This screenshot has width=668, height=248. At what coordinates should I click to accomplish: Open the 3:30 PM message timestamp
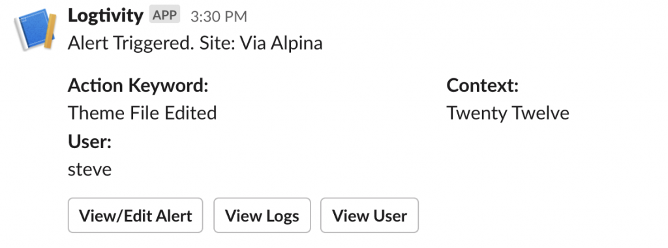tap(219, 16)
